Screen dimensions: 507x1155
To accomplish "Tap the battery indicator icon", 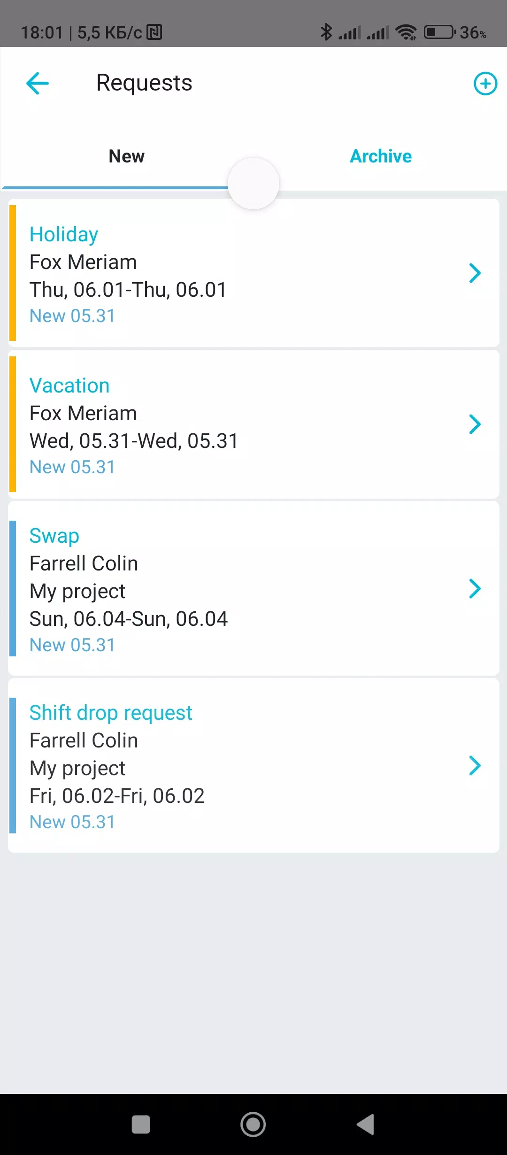I will pyautogui.click(x=439, y=32).
